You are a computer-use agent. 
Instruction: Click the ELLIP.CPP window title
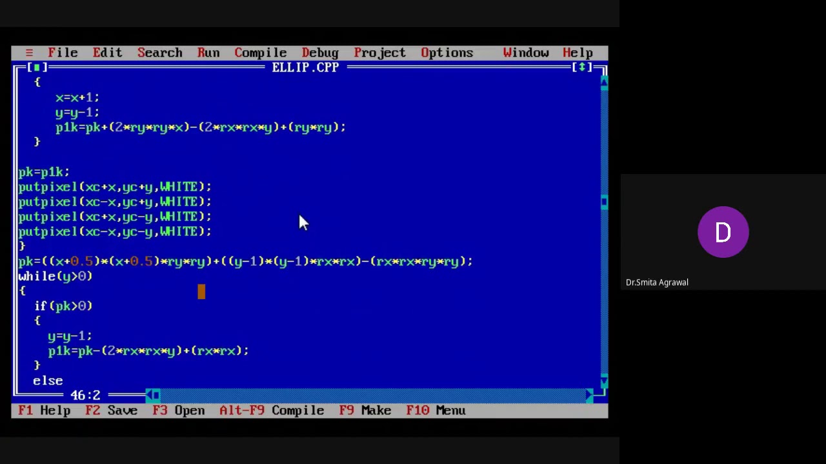(305, 68)
